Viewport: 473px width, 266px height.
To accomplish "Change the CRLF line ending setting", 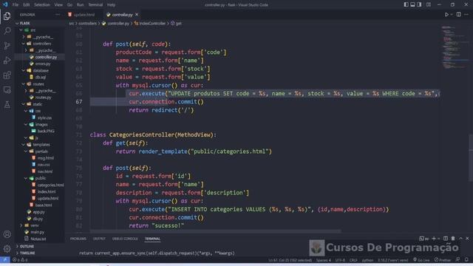I will tap(353, 260).
